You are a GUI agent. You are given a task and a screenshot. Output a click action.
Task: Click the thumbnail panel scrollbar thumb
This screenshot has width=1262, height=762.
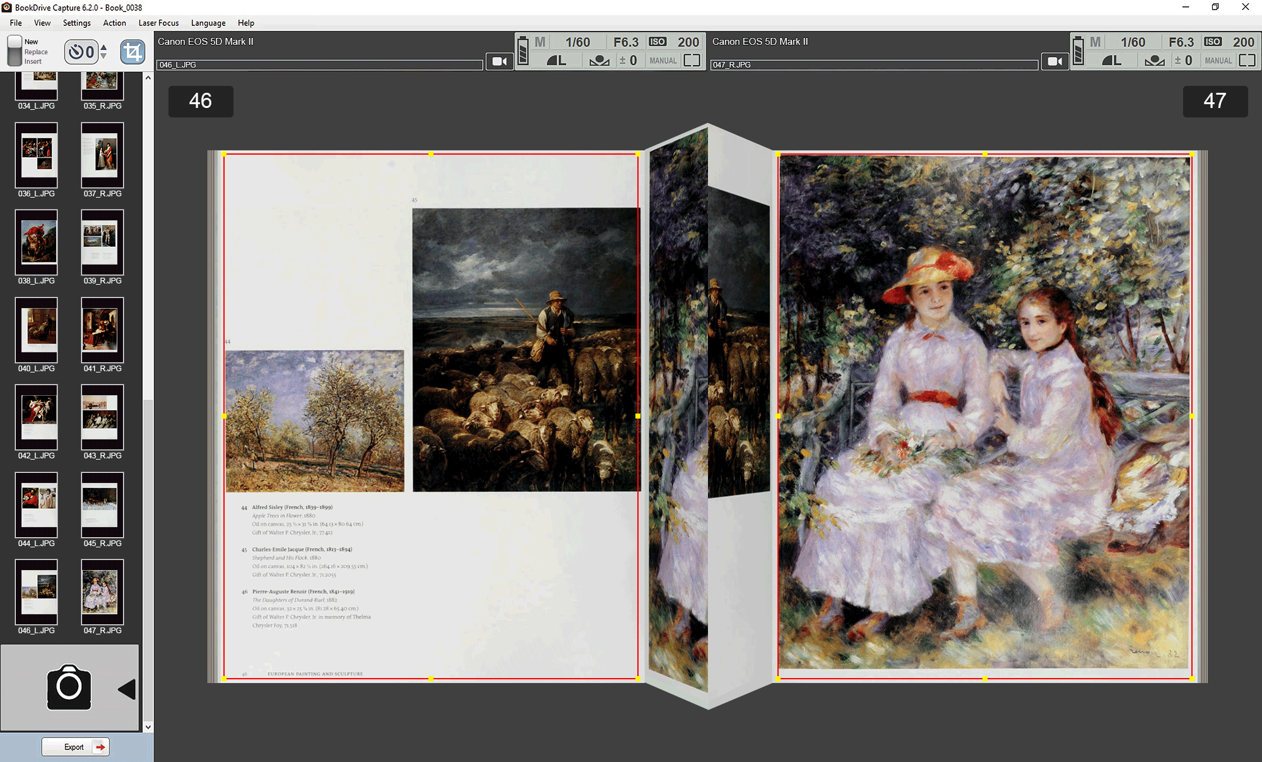click(148, 559)
